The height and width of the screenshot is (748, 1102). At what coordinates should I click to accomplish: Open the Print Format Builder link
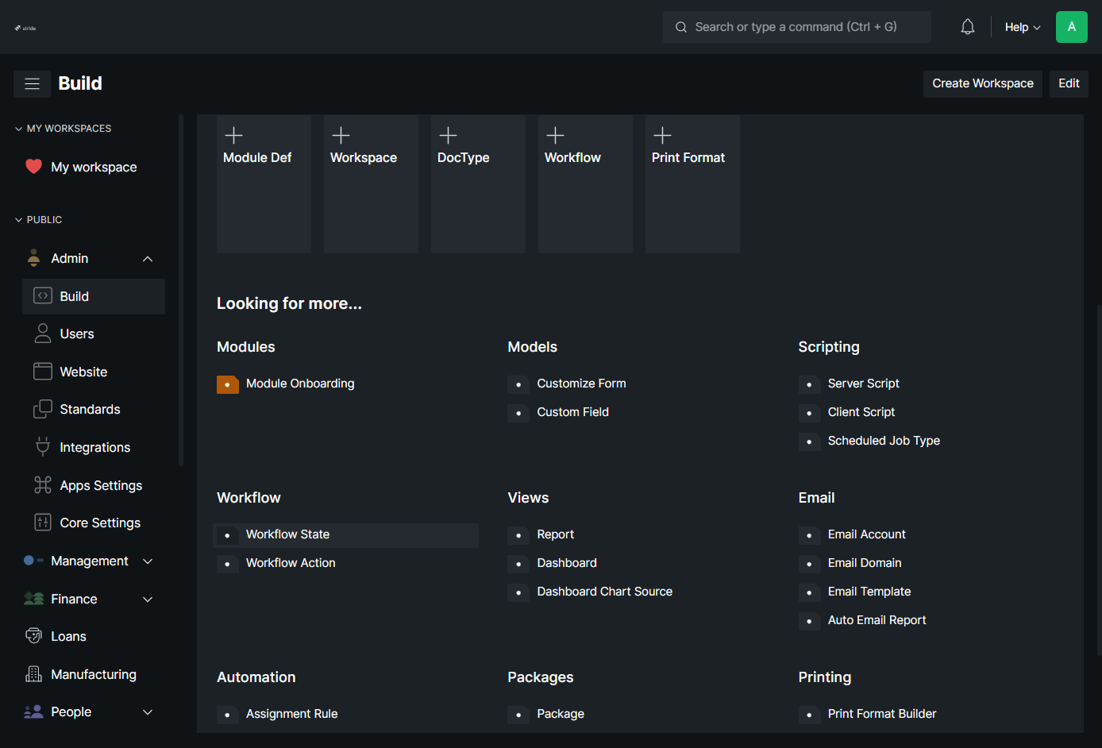(882, 714)
